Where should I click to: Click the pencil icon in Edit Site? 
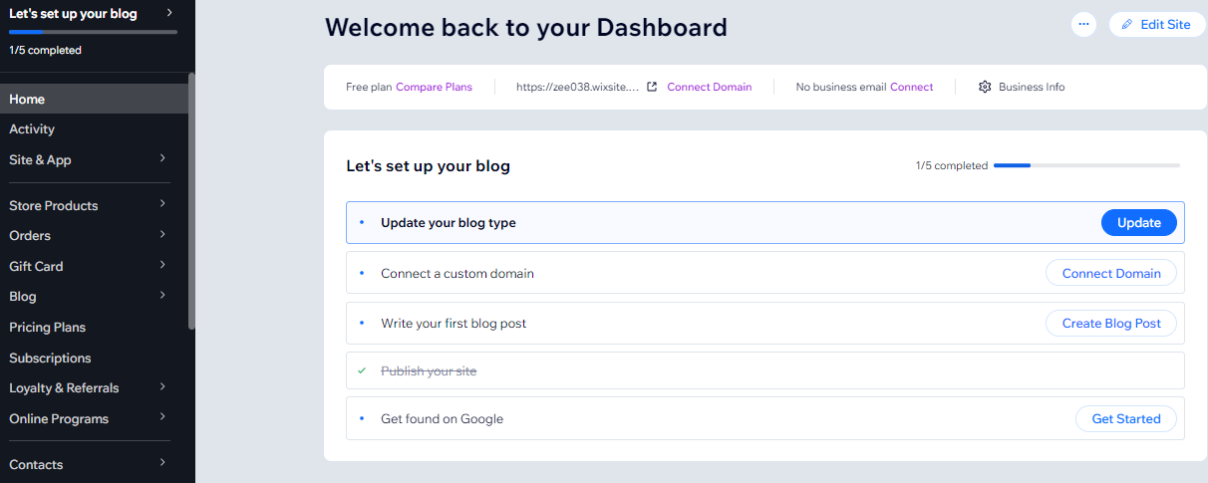[x=1127, y=24]
